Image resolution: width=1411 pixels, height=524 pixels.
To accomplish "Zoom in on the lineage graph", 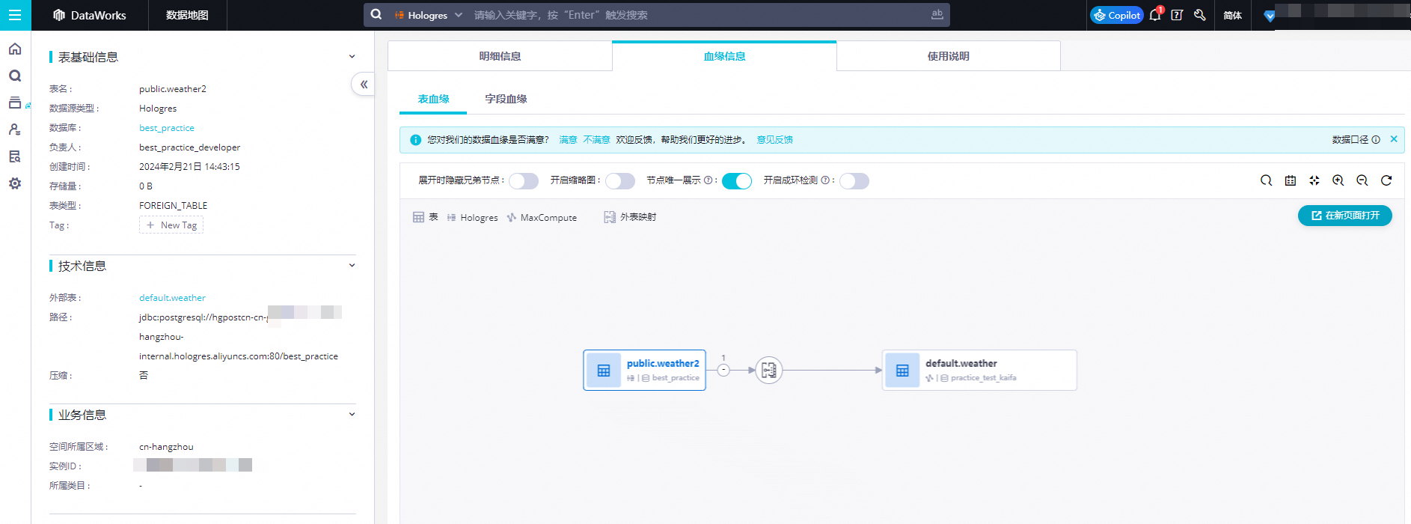I will pyautogui.click(x=1338, y=180).
